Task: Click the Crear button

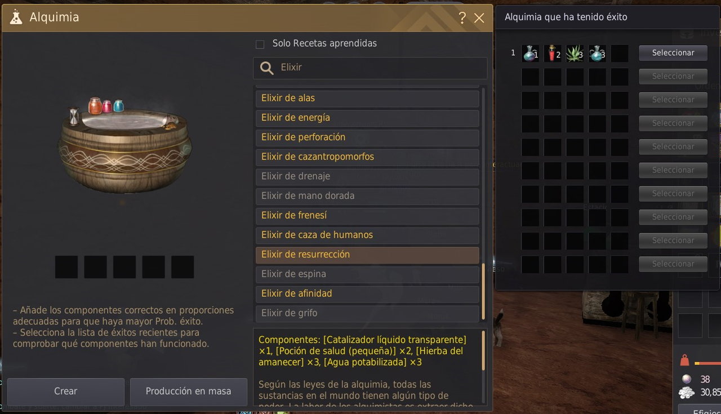Action: 66,391
